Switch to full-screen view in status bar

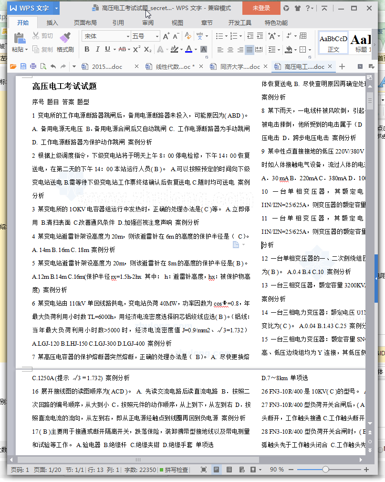(x=203, y=470)
